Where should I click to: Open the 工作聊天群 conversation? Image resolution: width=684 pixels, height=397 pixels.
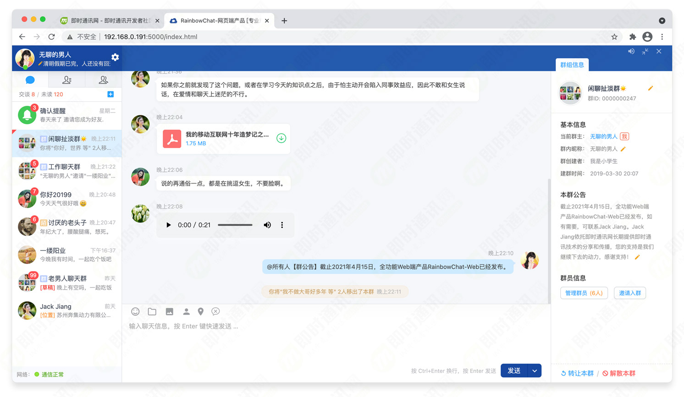[x=67, y=171]
